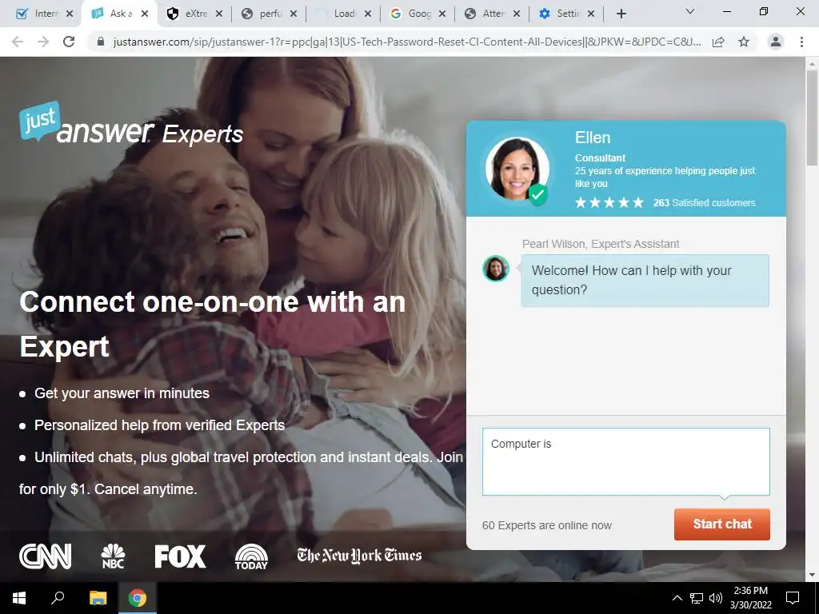
Task: Click the five-star rating
Action: click(x=609, y=202)
